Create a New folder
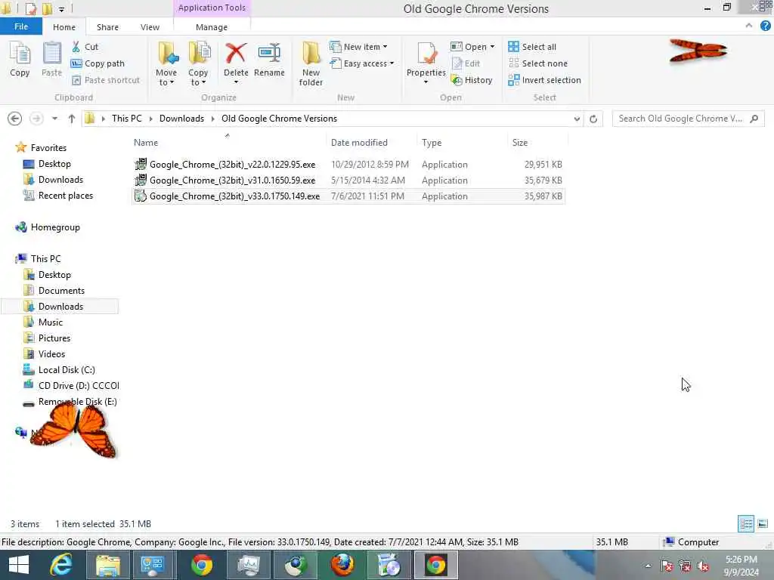774x580 pixels. 311,63
